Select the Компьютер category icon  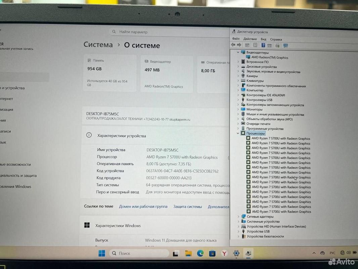243,90
